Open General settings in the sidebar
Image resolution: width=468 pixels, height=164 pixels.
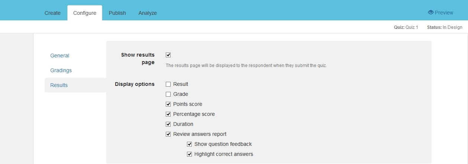[60, 56]
